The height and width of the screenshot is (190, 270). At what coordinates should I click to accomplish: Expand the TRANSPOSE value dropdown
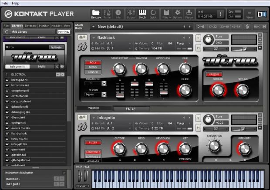(104, 83)
